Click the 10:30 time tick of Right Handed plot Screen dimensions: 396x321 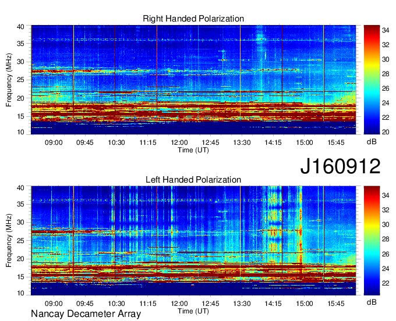116,142
